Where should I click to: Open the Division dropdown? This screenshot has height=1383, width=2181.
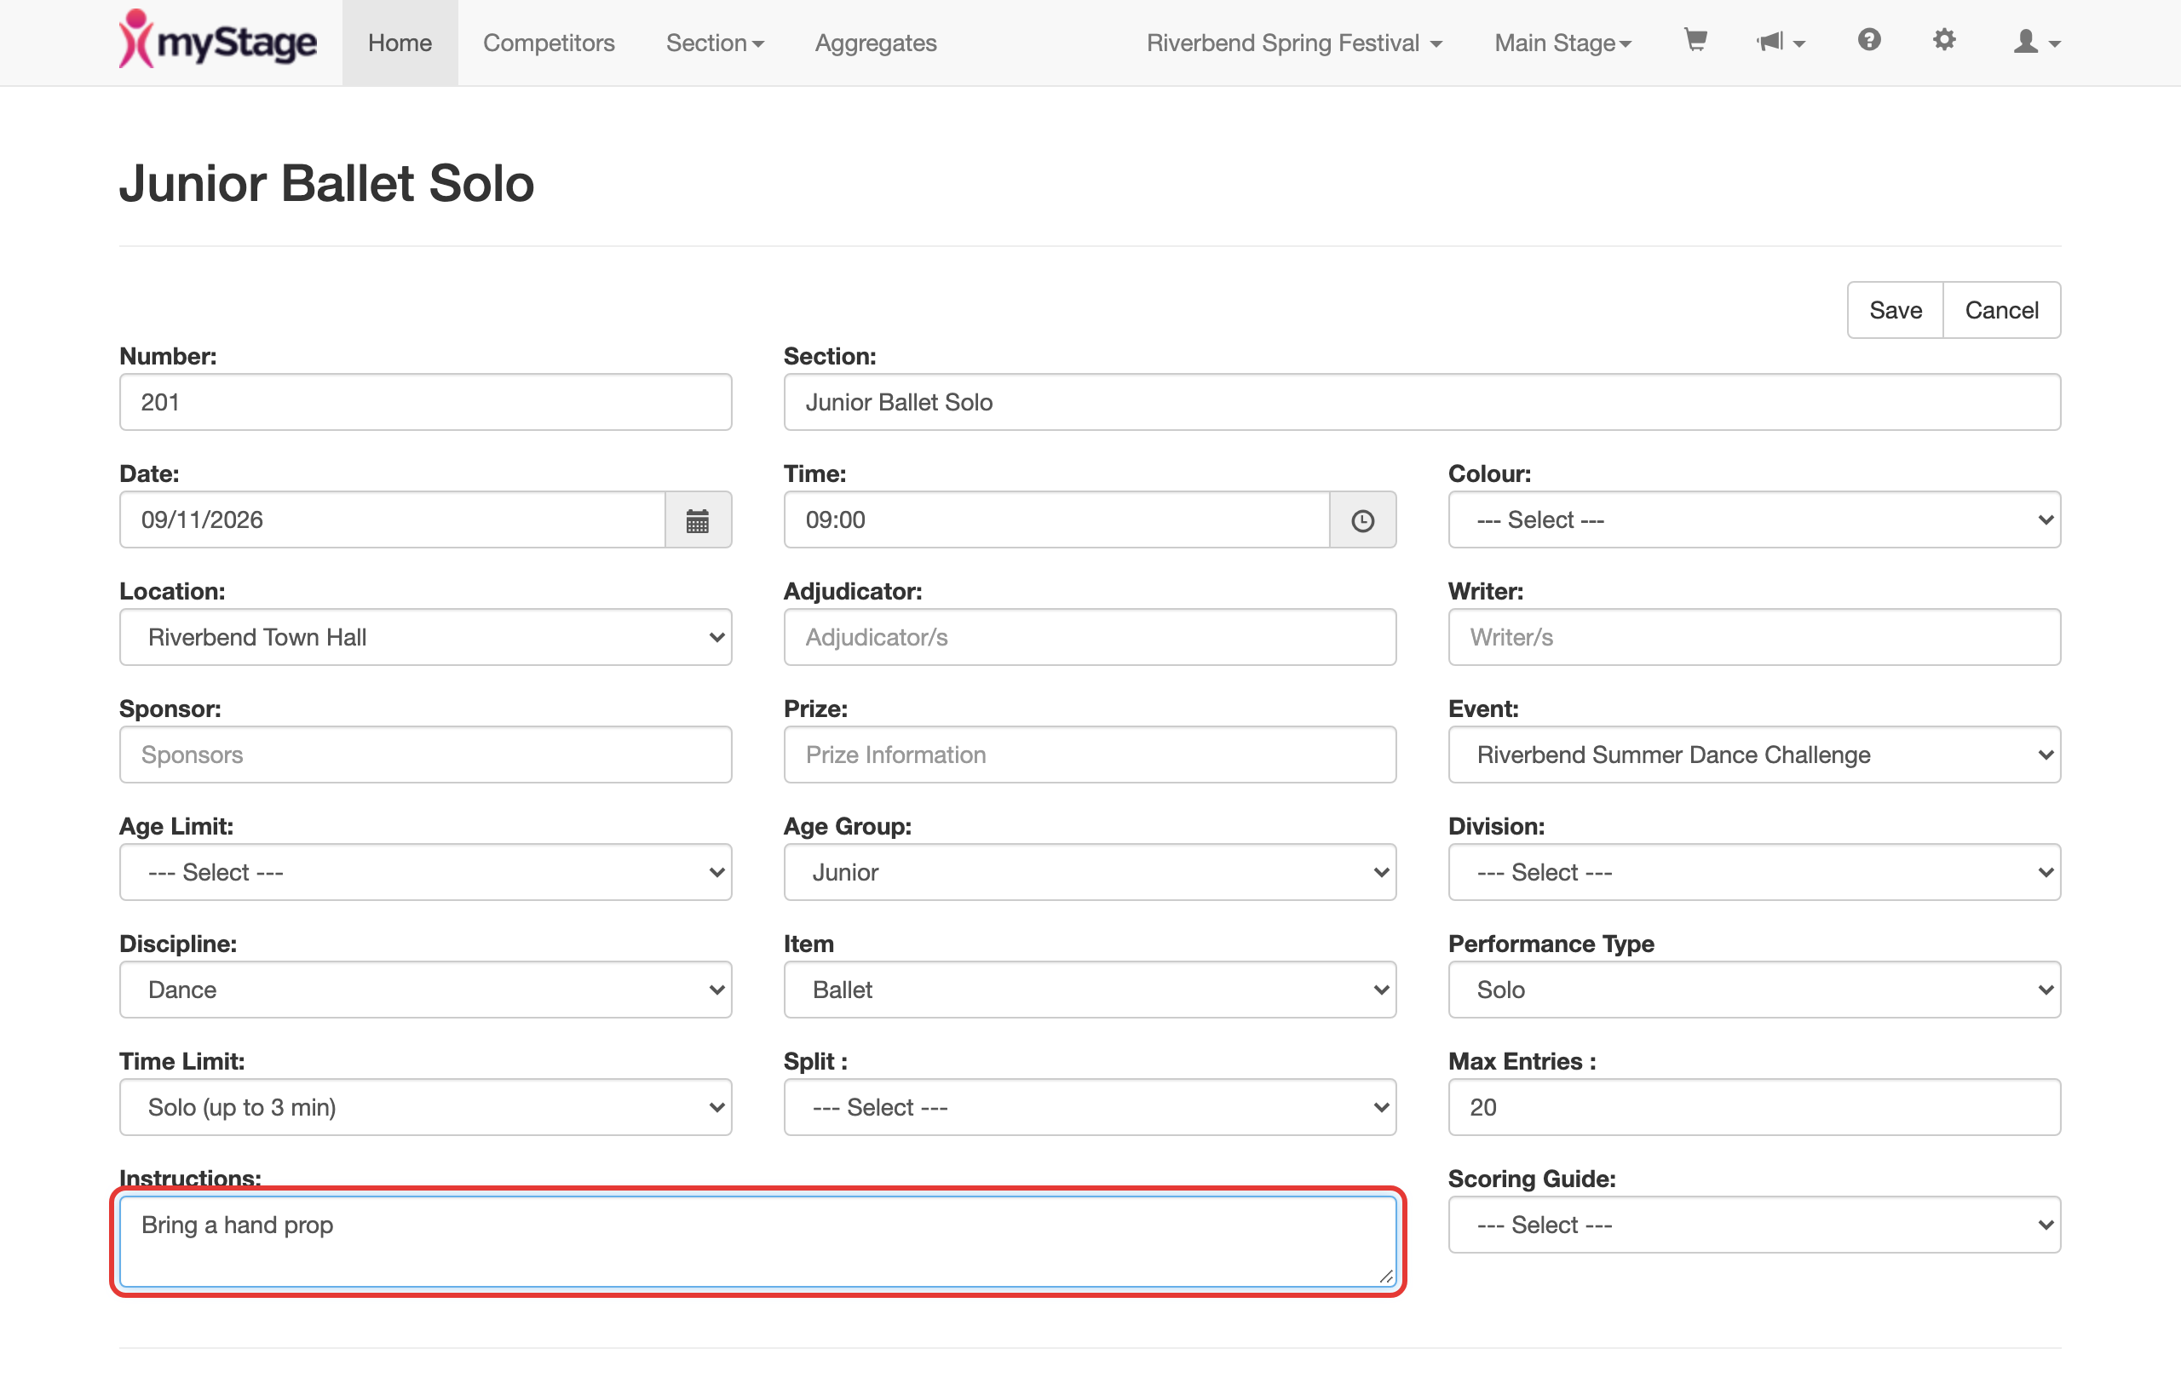click(x=1754, y=873)
